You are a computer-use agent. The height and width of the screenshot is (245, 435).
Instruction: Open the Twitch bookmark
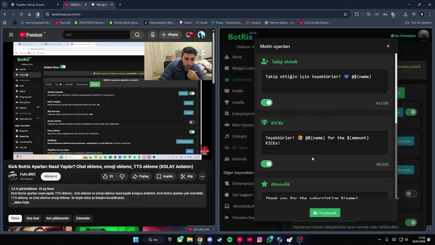(x=186, y=23)
